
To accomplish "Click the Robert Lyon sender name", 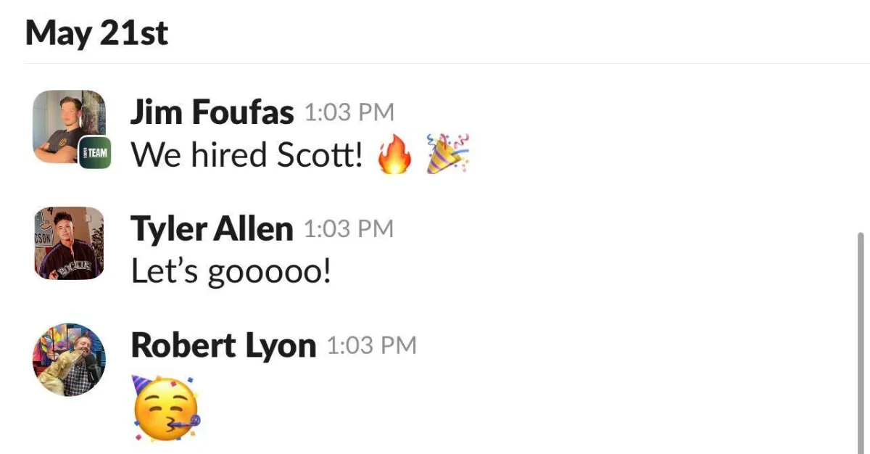I will tap(223, 346).
